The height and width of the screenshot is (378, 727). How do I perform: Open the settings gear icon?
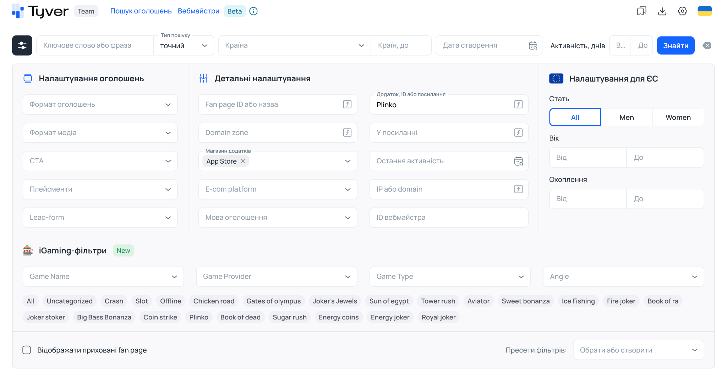coord(682,11)
